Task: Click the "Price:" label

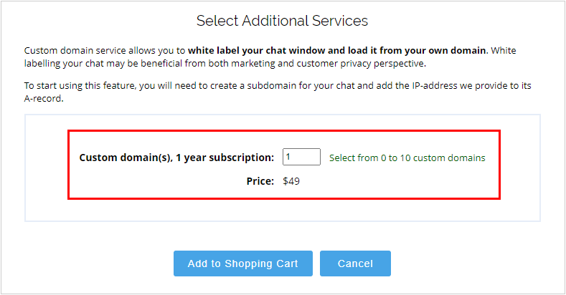Action: tap(260, 181)
